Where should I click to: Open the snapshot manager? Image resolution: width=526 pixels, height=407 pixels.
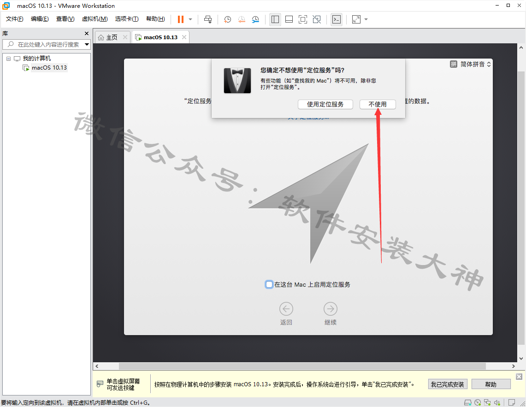255,19
